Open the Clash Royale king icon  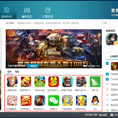68,82
